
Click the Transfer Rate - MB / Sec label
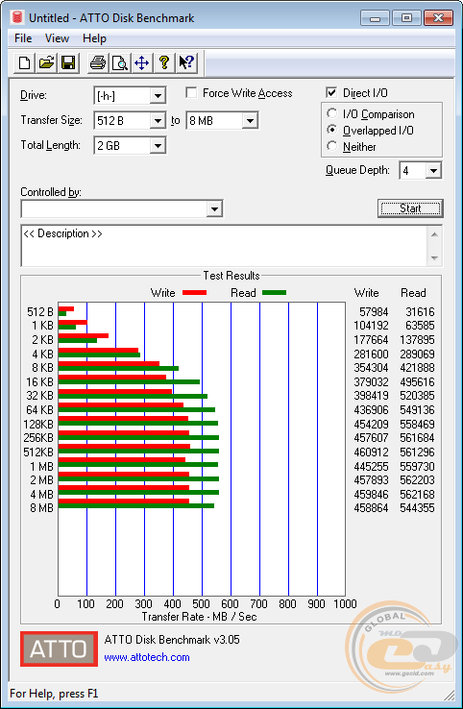click(x=199, y=617)
